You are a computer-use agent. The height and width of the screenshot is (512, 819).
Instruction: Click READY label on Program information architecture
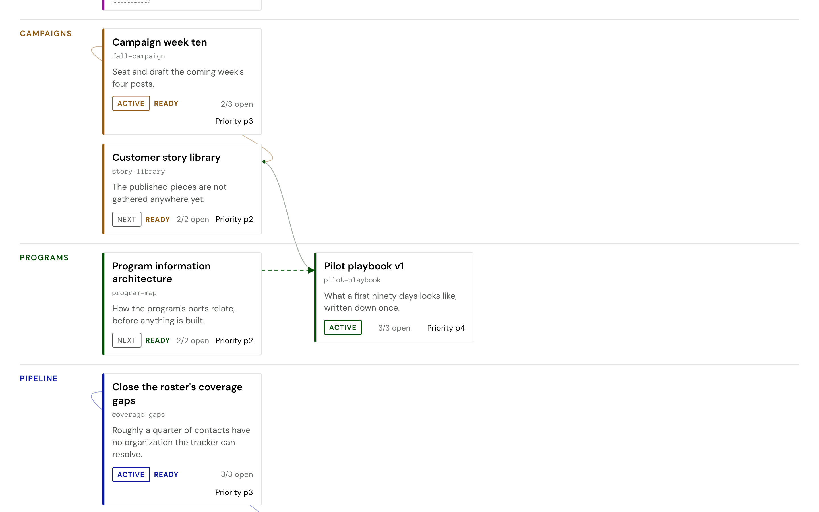coord(157,340)
